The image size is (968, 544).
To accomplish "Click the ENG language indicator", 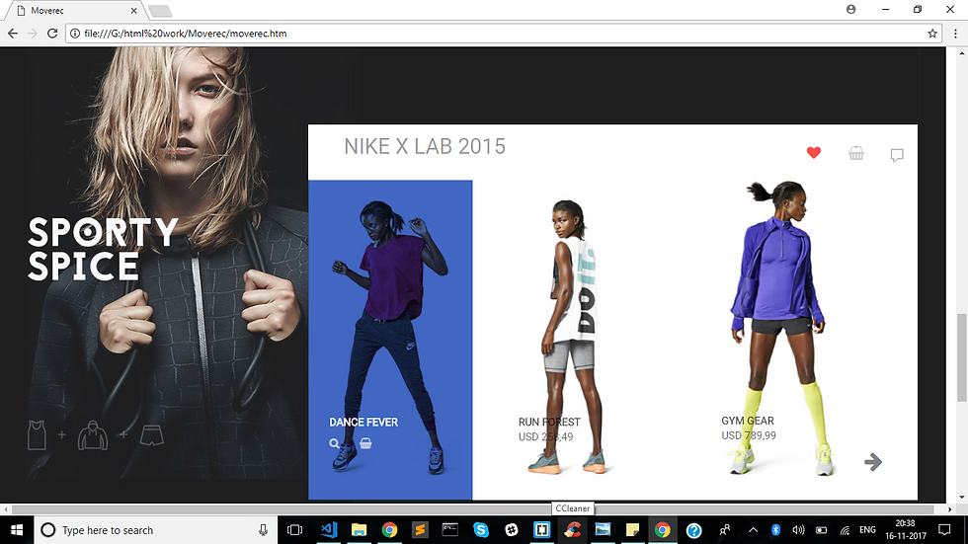I will pyautogui.click(x=867, y=530).
